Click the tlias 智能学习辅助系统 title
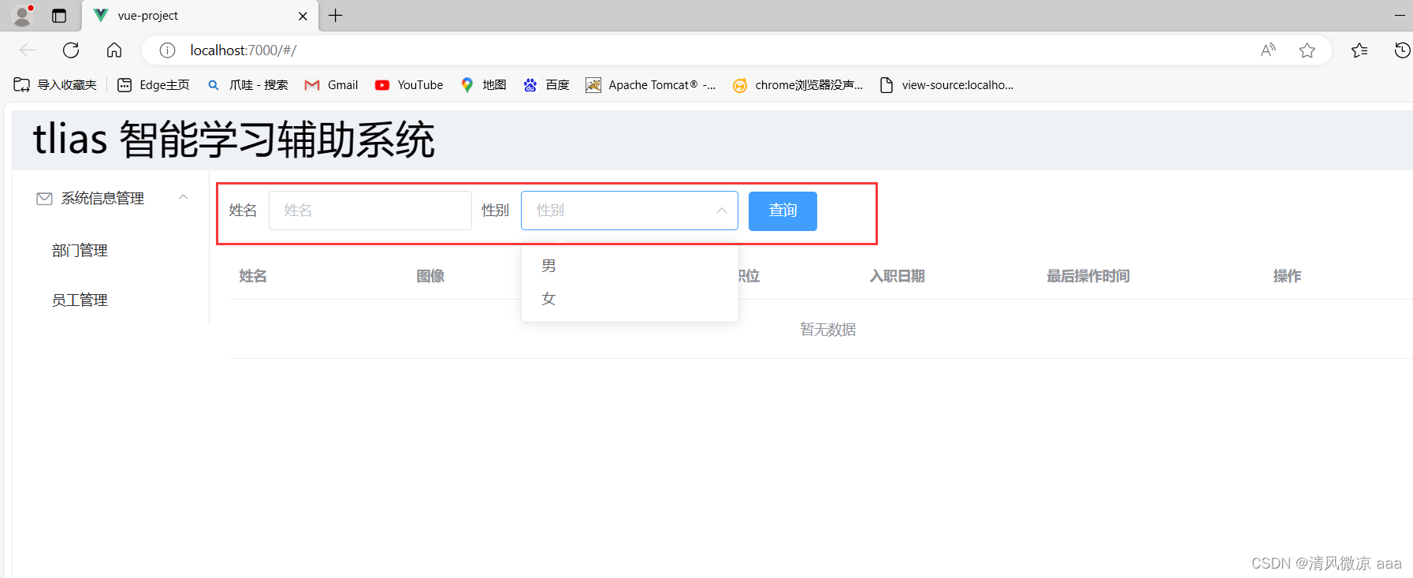This screenshot has height=578, width=1413. pyautogui.click(x=234, y=140)
